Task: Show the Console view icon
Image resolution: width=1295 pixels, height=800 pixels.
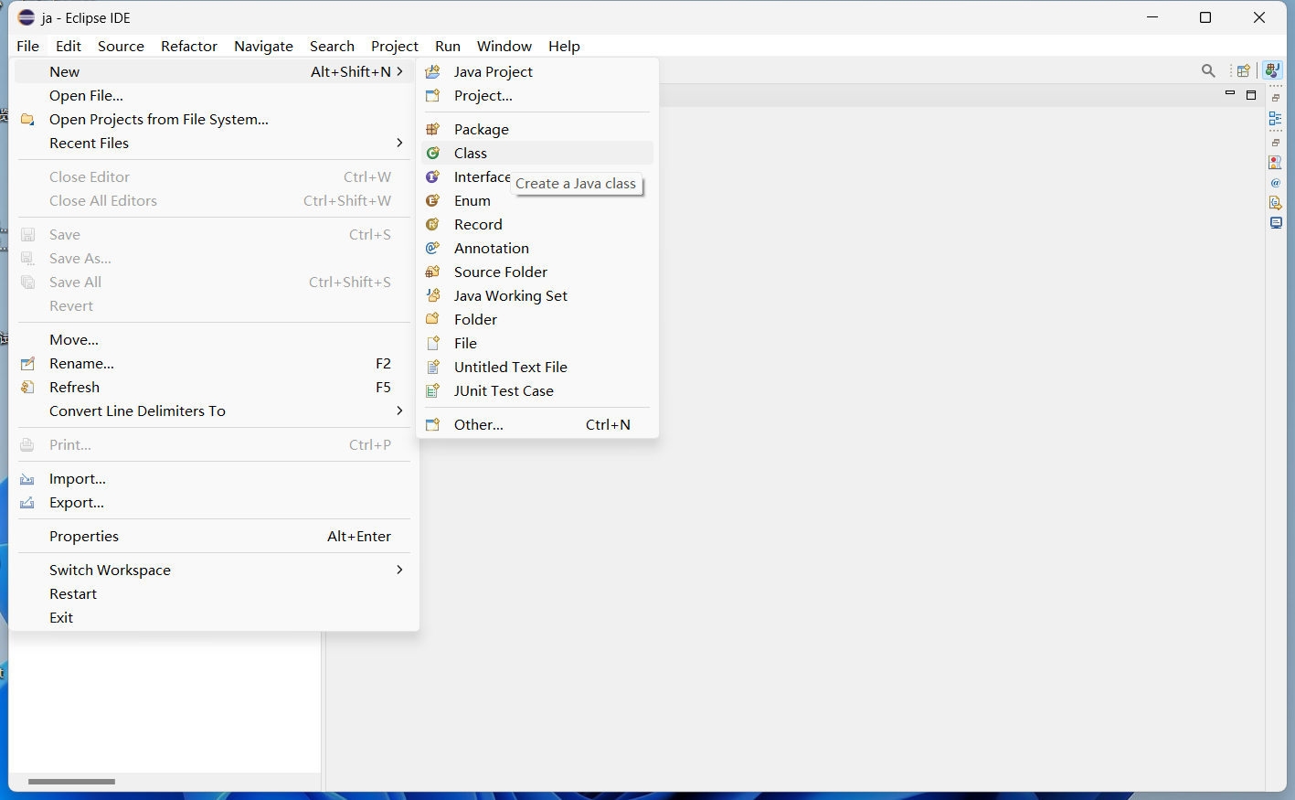Action: click(1276, 223)
